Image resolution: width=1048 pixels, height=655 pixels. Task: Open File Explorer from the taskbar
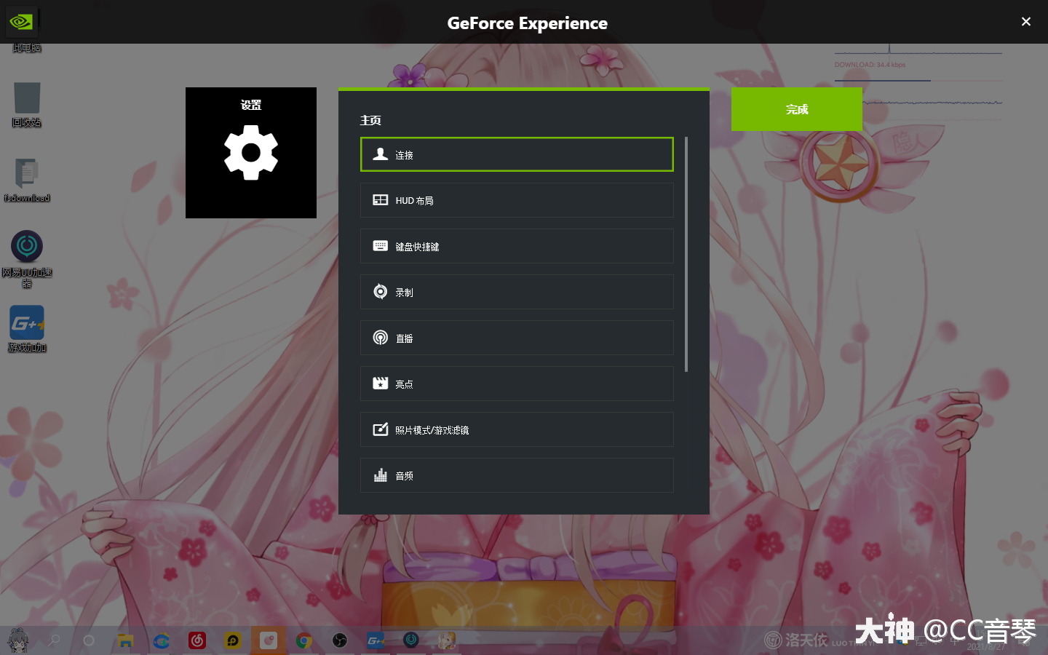point(126,640)
